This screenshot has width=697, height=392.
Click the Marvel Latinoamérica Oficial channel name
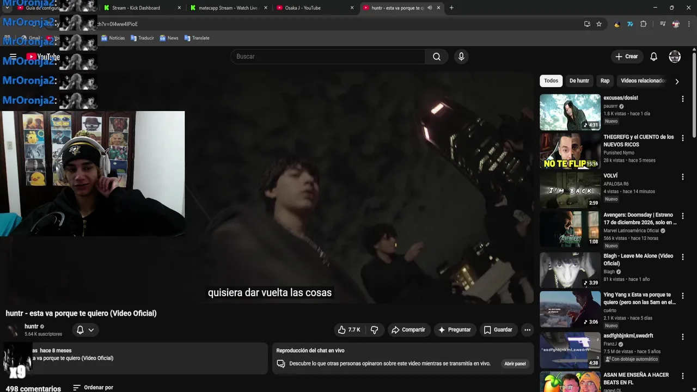click(631, 230)
